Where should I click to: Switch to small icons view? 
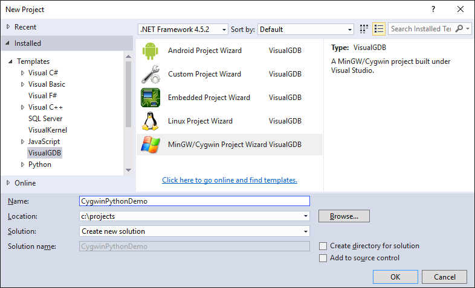point(364,29)
